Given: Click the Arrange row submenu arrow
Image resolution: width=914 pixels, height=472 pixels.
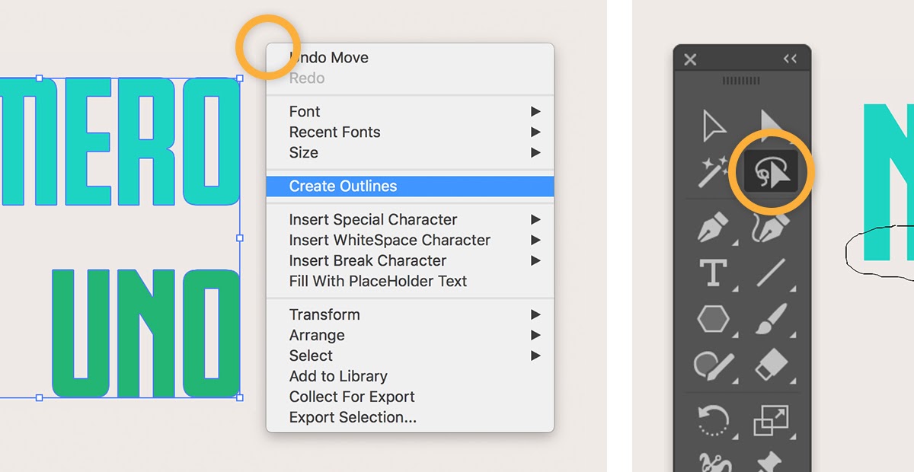Looking at the screenshot, I should click(535, 336).
